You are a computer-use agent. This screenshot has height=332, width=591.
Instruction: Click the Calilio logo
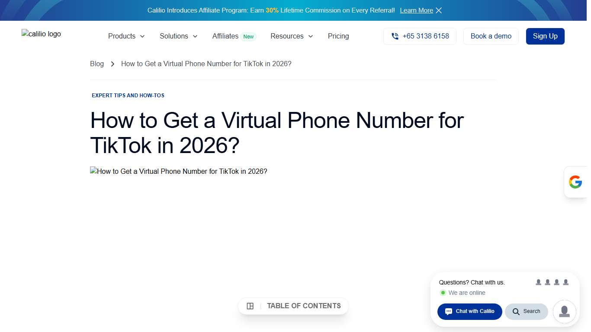click(x=41, y=34)
